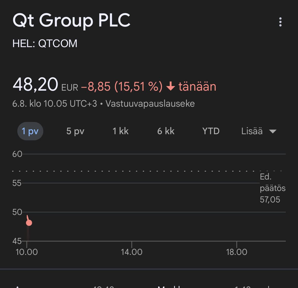The height and width of the screenshot is (288, 298).
Task: Select the 1 pv time range
Action: click(x=30, y=131)
